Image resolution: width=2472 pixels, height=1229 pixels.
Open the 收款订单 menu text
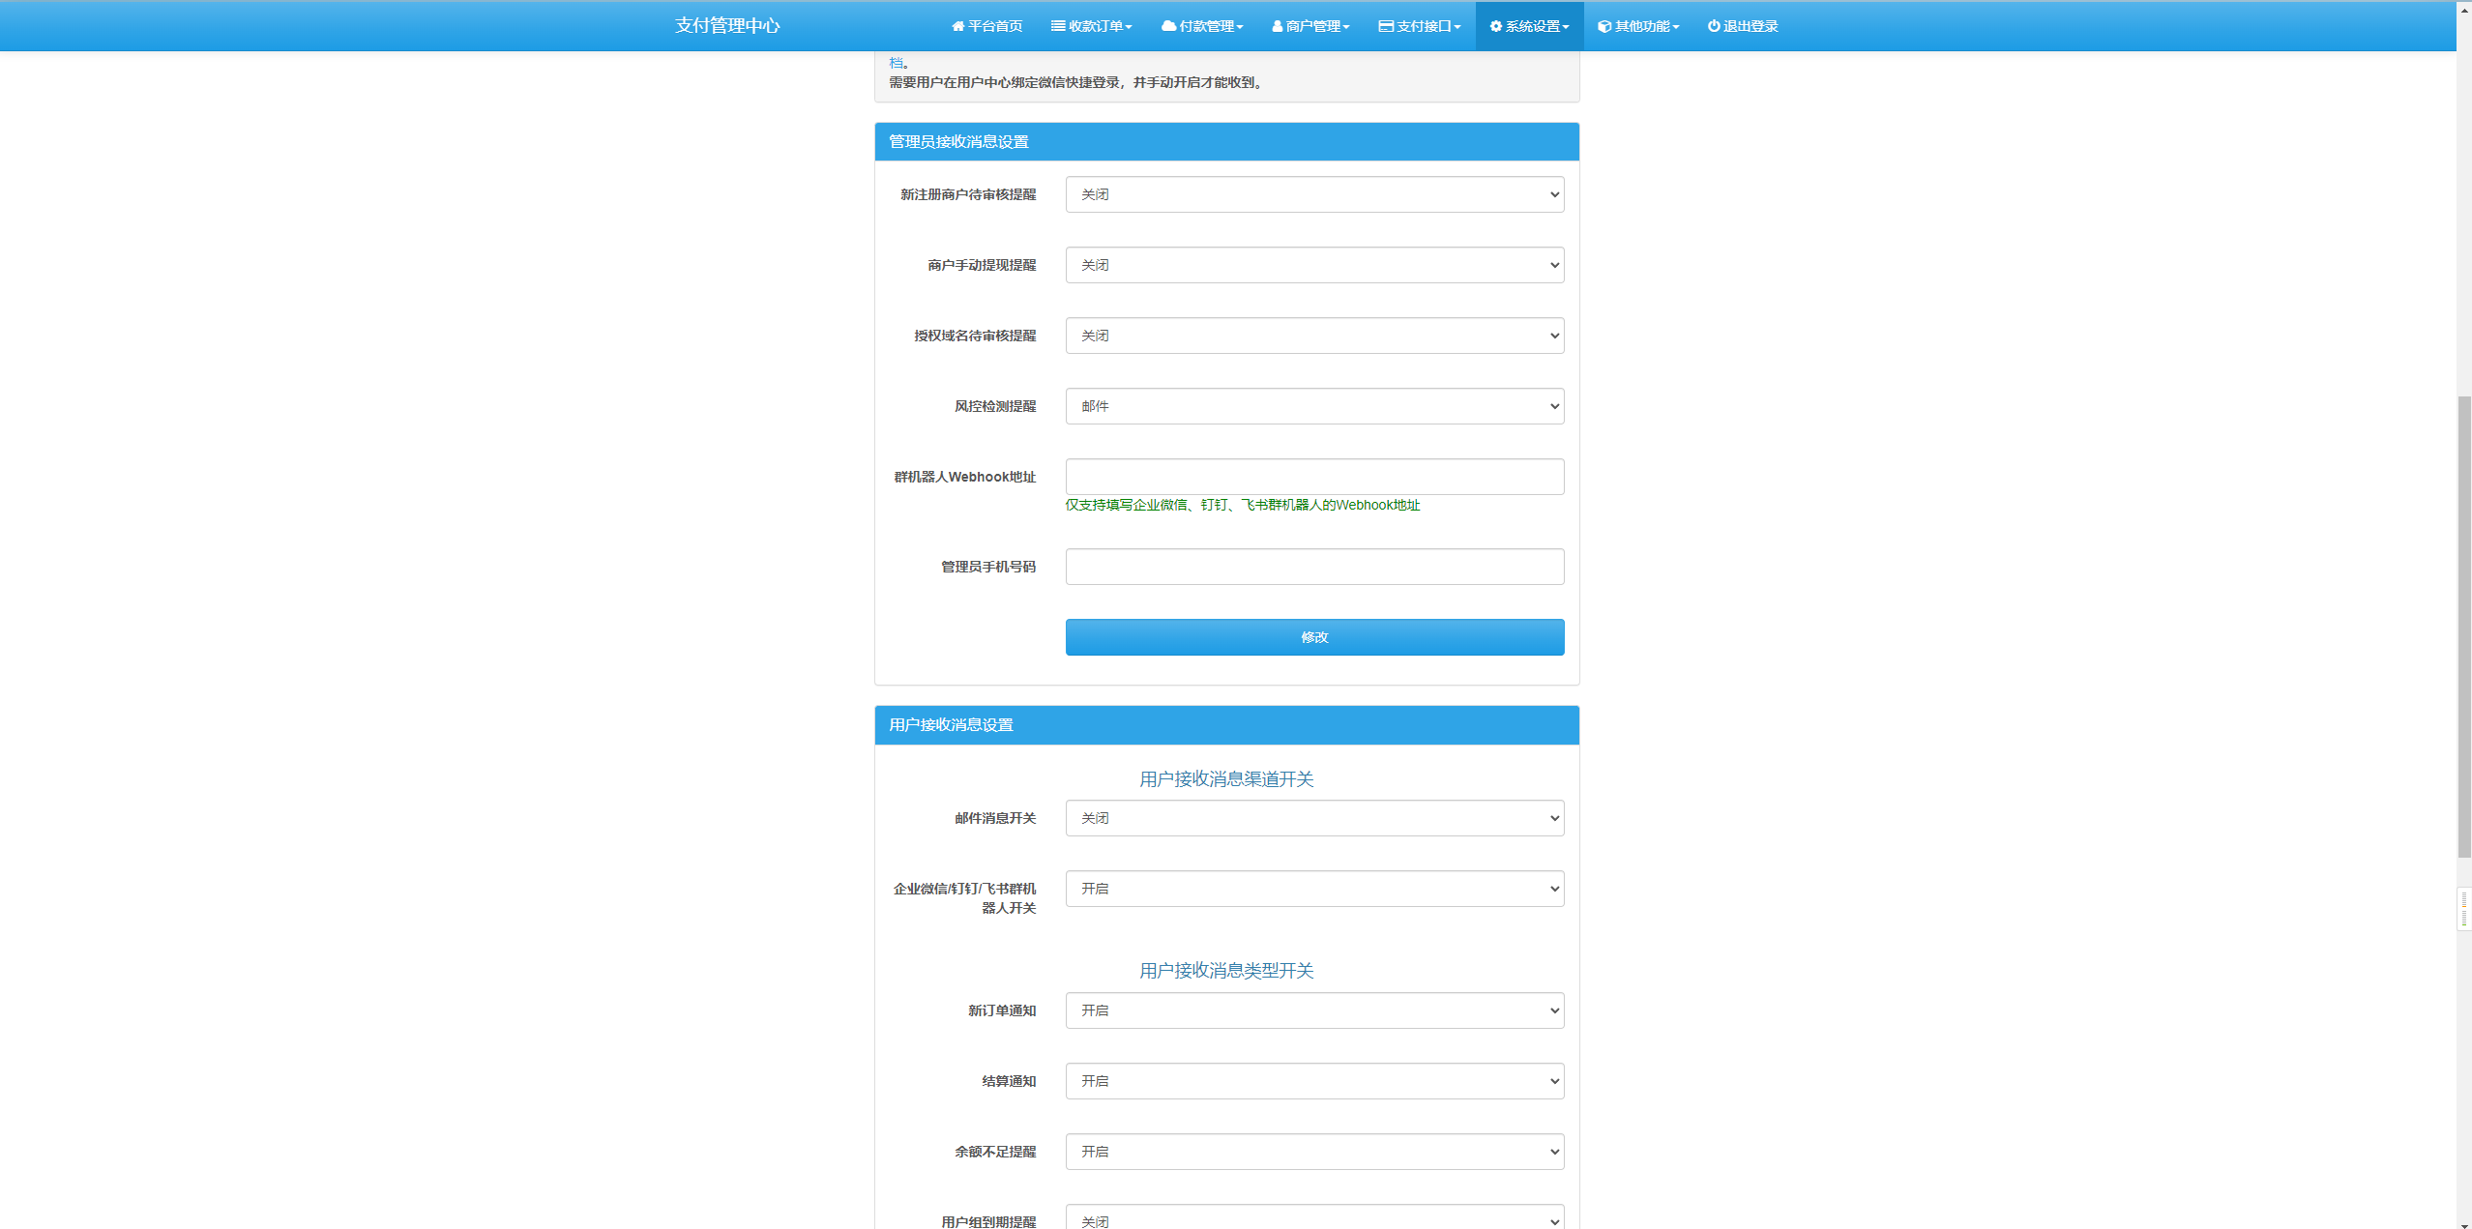(x=1096, y=26)
